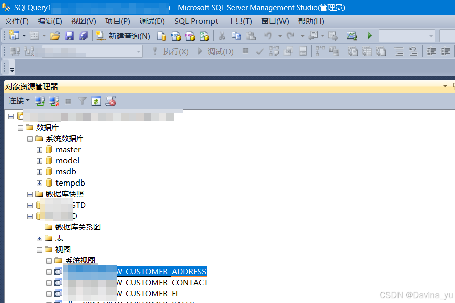This screenshot has width=455, height=303.
Task: Click the disconnect server icon
Action: [54, 101]
